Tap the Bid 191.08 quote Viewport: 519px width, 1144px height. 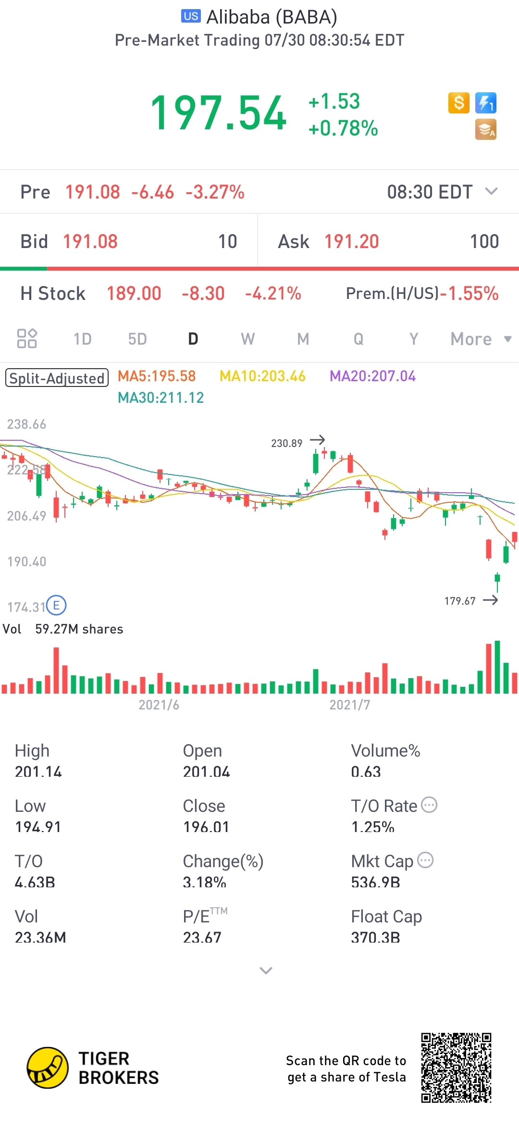pos(129,241)
